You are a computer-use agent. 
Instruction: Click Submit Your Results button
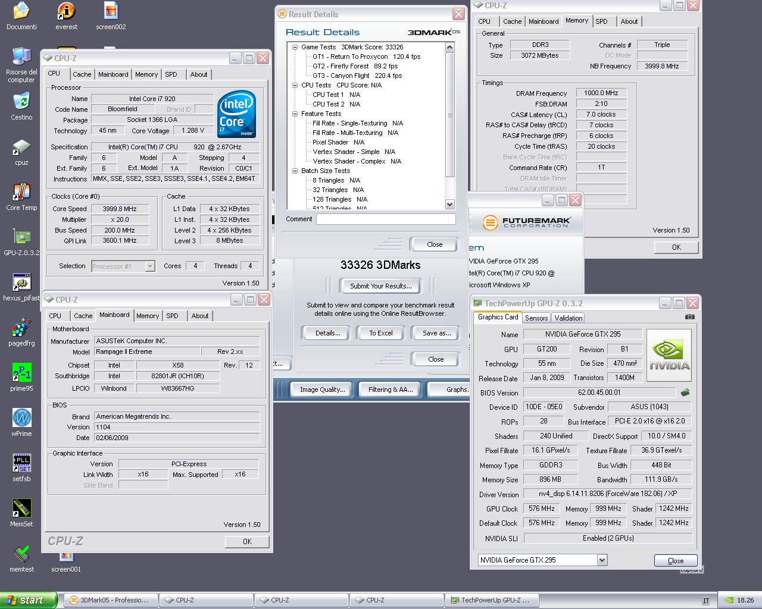pos(380,286)
